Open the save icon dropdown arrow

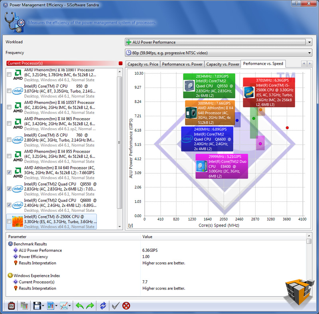(43, 306)
